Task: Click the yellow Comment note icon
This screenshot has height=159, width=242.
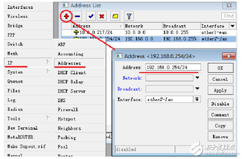Action: point(115,17)
